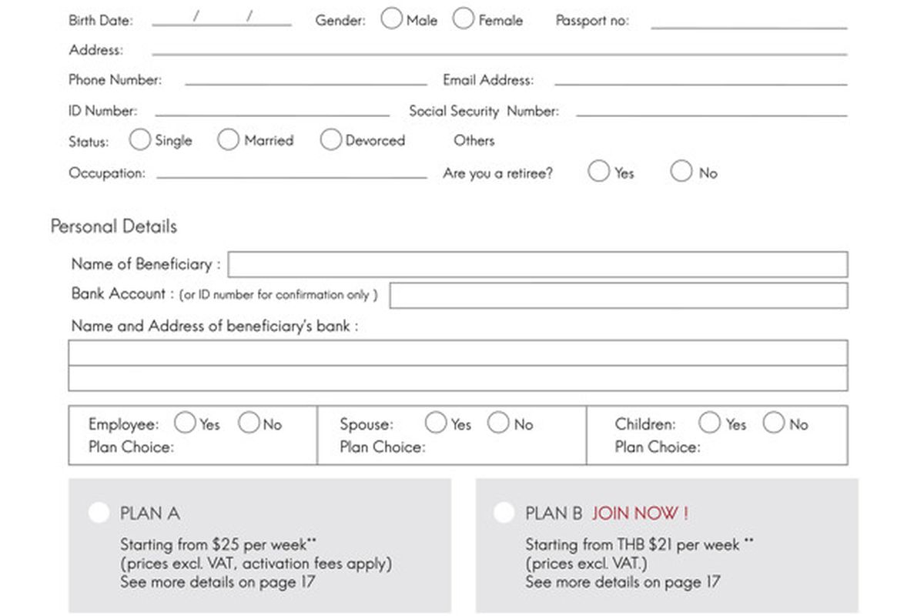924x616 pixels.
Task: Choose Yes for Spouse
Action: (x=437, y=422)
